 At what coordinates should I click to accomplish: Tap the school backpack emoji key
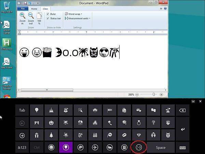(x=124, y=110)
